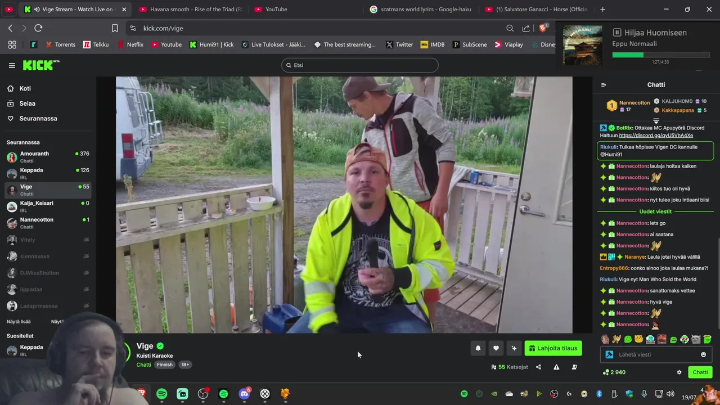Viewport: 720px width, 405px height.
Task: Click the blue badge icon in chat input
Action: pos(609,354)
